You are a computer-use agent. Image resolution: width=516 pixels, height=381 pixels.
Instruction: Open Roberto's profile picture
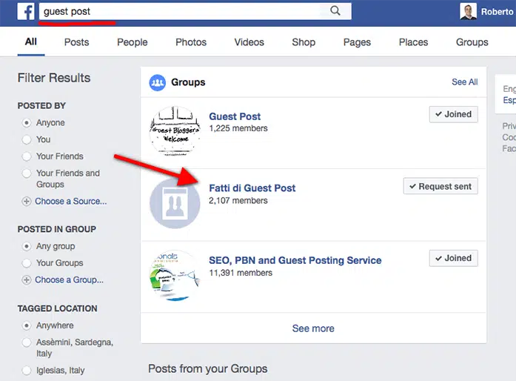(468, 11)
